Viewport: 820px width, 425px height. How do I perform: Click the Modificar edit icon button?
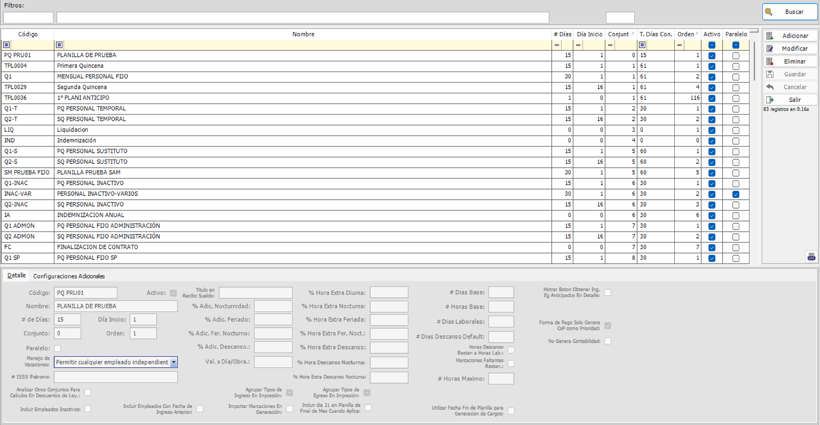(770, 49)
